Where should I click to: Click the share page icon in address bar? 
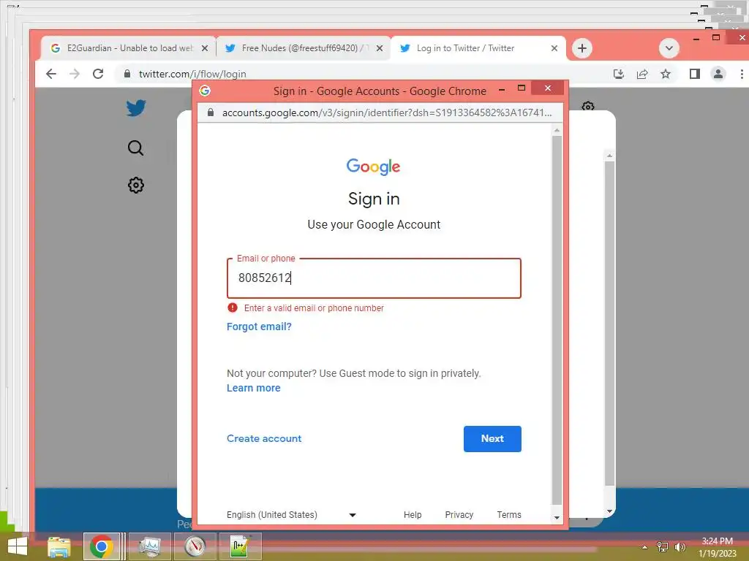pos(642,74)
